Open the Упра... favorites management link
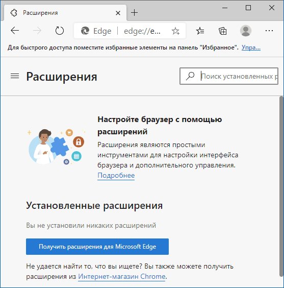The image size is (284, 288). coord(251,47)
